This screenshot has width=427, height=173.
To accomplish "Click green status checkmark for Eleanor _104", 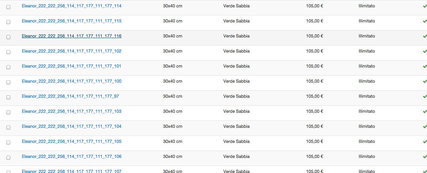I will click(425, 126).
